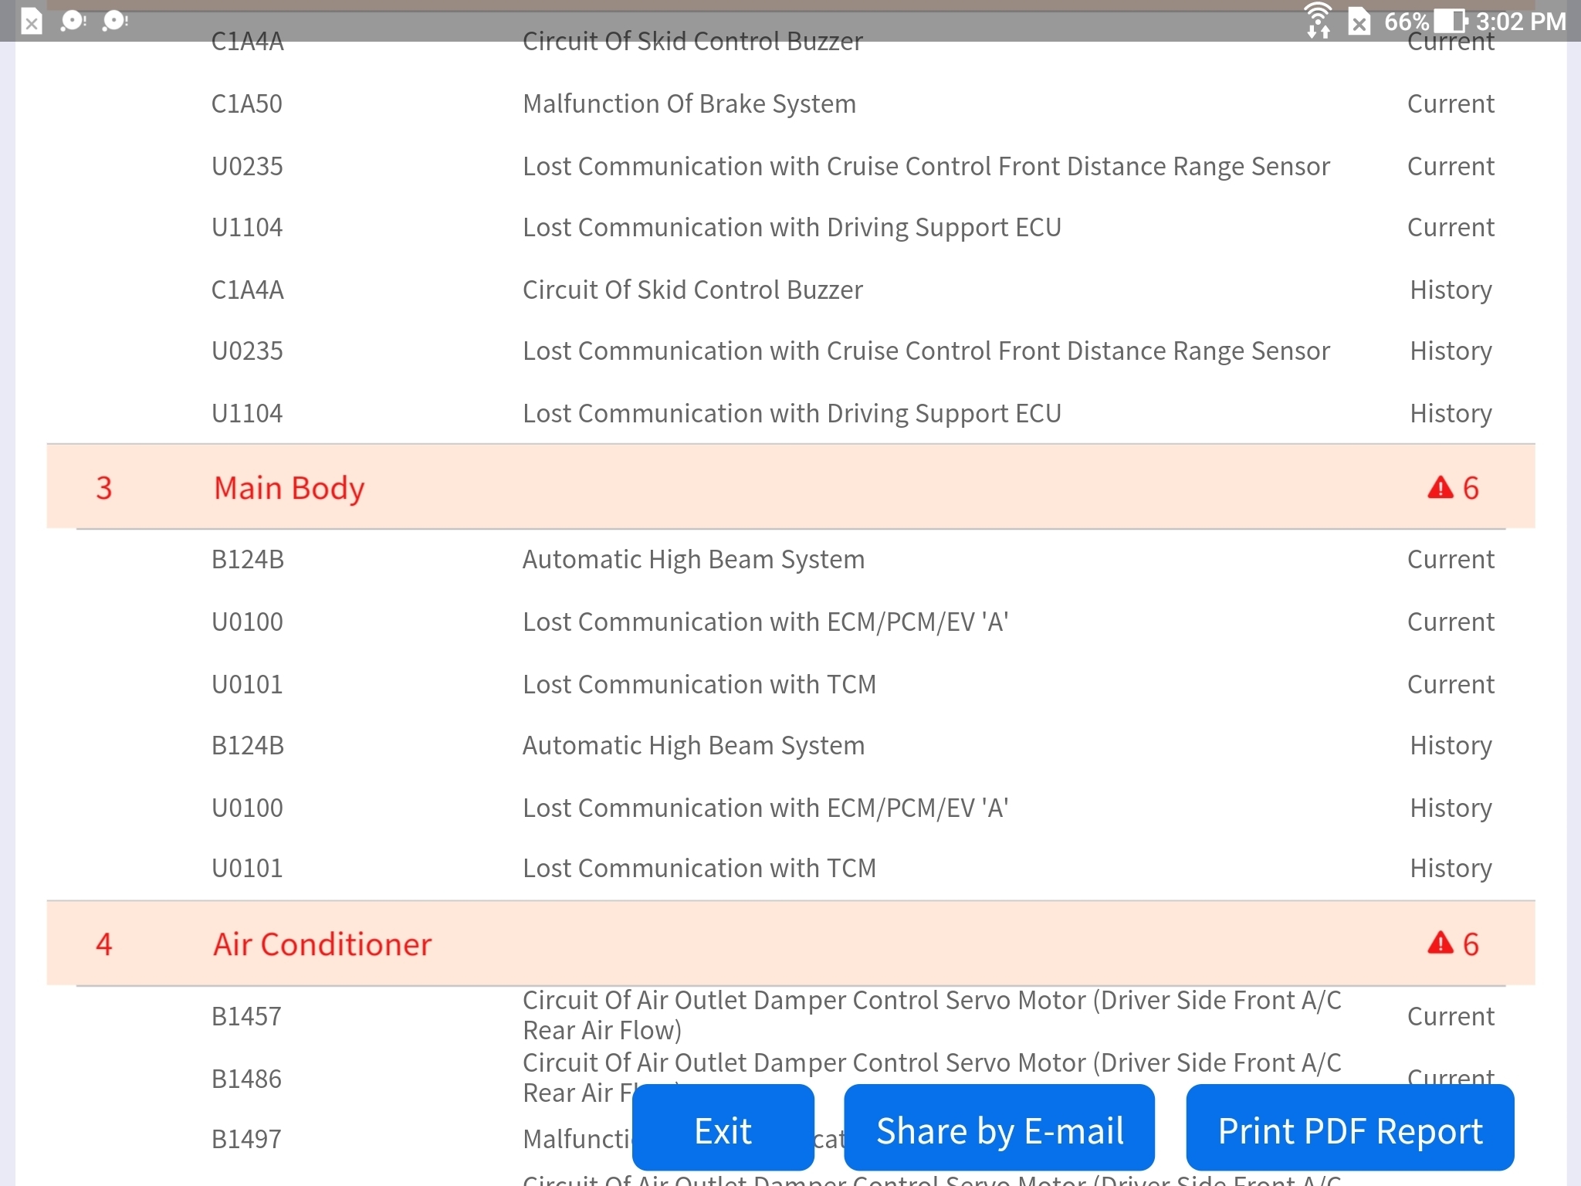Select the B124B Automatic High Beam current row
1581x1186 pixels.
[692, 560]
